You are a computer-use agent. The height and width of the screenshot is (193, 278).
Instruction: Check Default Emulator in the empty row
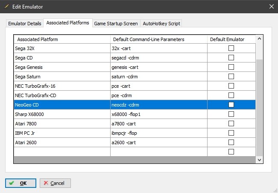[x=231, y=152]
